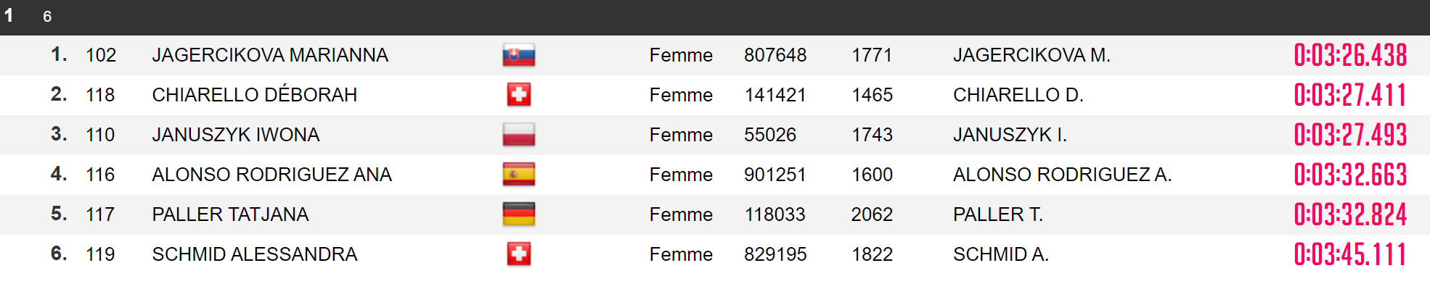Click the Poland flag next to Januszyk Iwona
This screenshot has height=284, width=1430.
click(518, 135)
